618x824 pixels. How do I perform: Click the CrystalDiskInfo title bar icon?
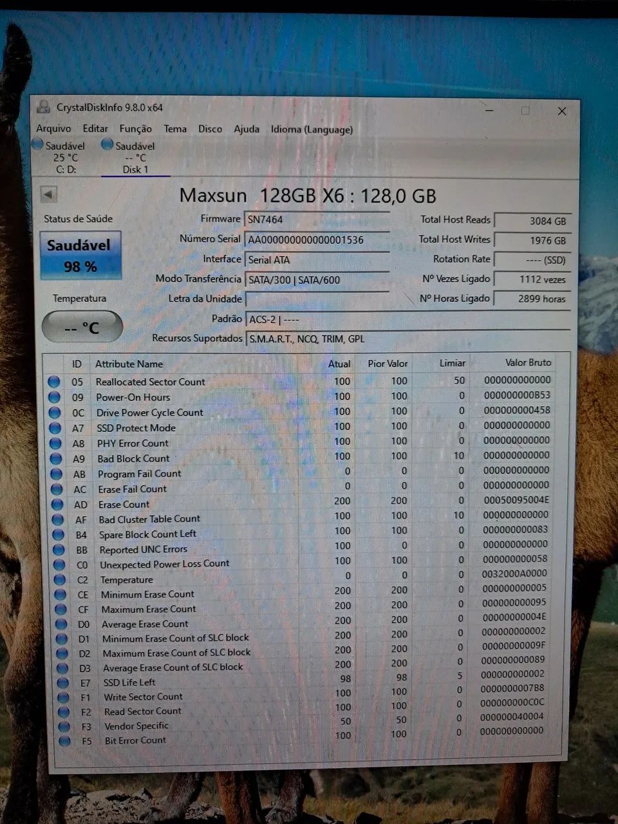pos(43,107)
